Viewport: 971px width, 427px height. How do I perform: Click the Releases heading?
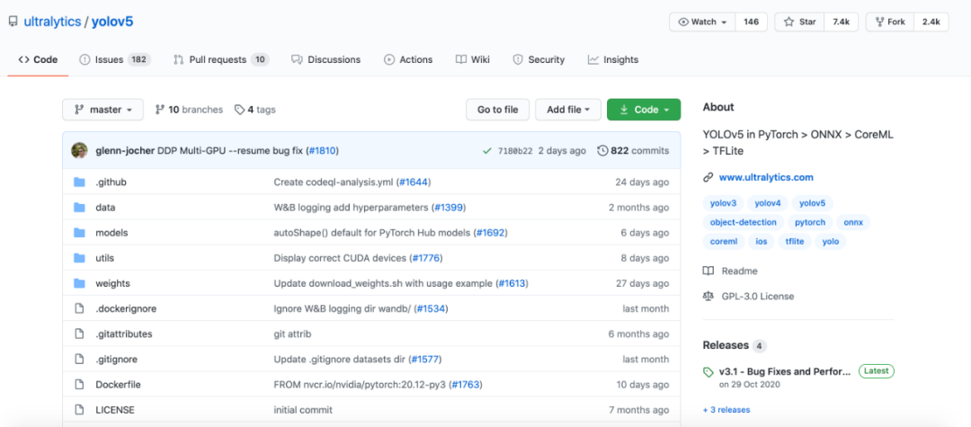click(x=726, y=344)
